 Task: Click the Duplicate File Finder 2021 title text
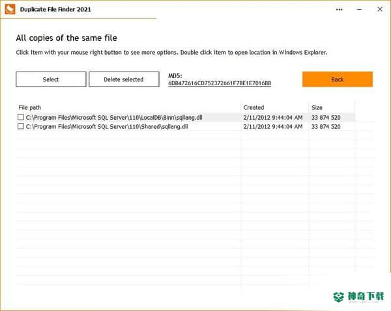(55, 10)
